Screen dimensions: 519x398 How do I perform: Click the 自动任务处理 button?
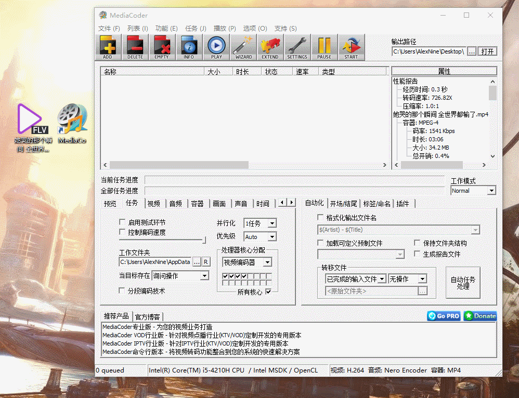click(463, 283)
